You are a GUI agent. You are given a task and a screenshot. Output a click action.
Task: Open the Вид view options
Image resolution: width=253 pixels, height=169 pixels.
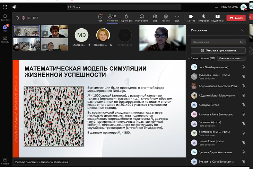tap(155, 18)
